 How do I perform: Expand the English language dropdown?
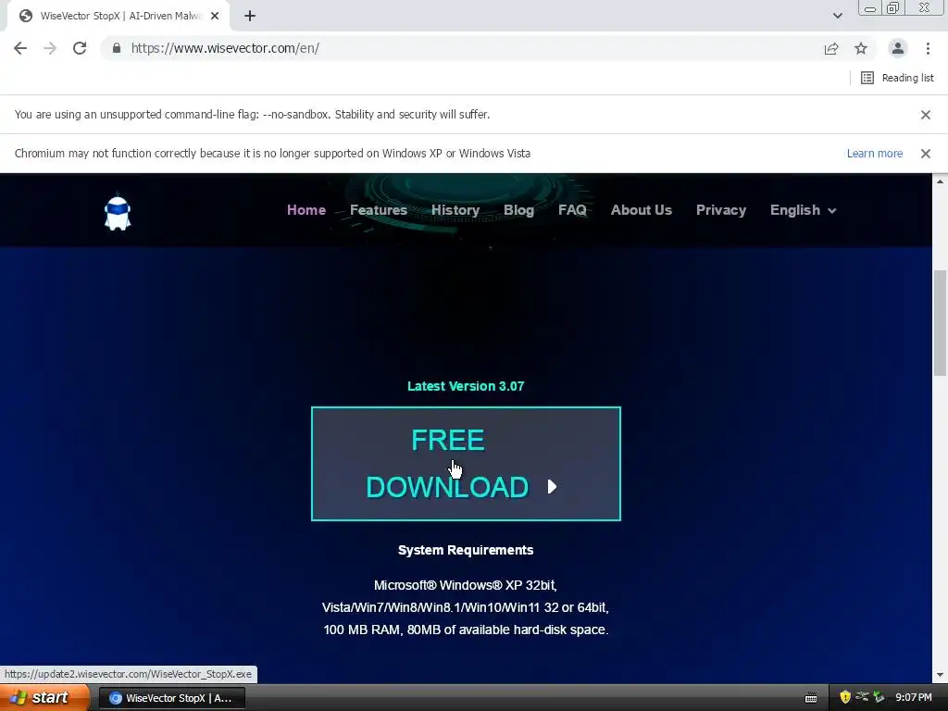coord(803,210)
